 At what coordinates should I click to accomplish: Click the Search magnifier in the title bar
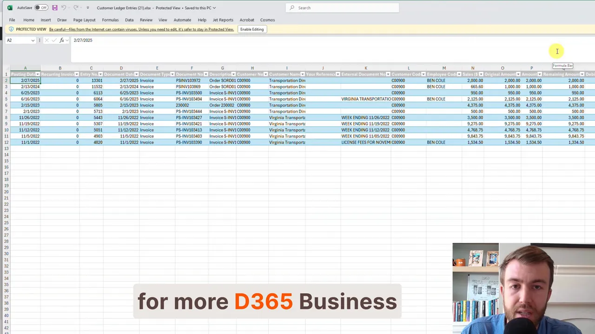tap(292, 7)
